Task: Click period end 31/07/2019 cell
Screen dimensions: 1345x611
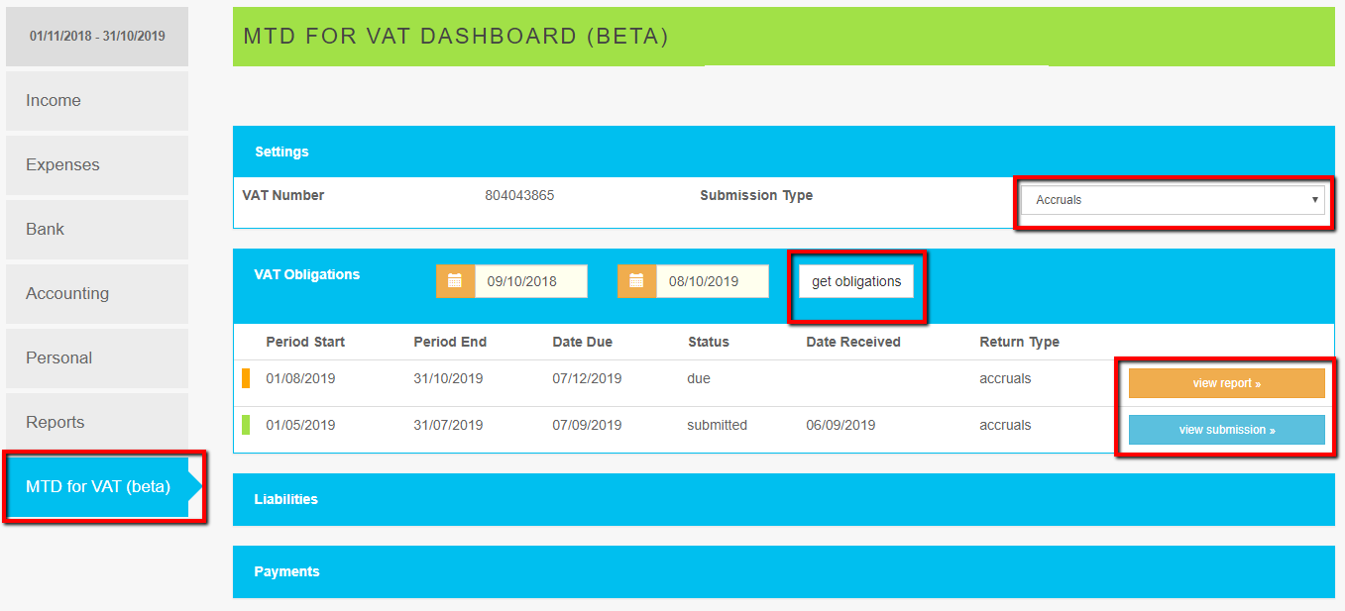Action: [448, 425]
